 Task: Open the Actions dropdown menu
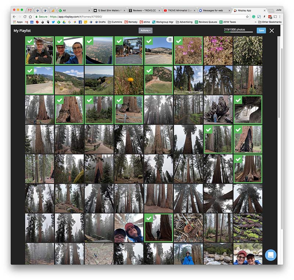(x=145, y=30)
